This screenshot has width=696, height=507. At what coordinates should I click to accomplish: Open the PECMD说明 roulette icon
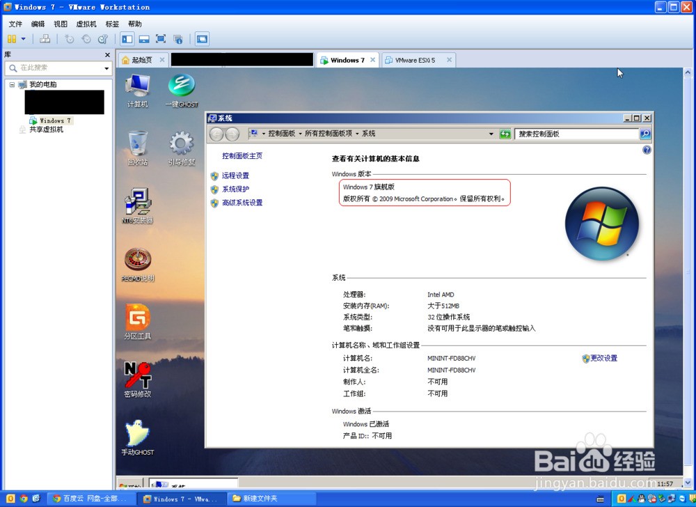pos(138,265)
